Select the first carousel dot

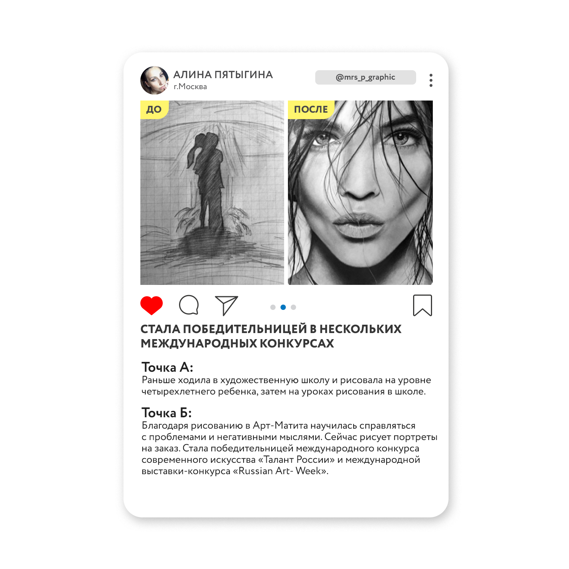(273, 307)
